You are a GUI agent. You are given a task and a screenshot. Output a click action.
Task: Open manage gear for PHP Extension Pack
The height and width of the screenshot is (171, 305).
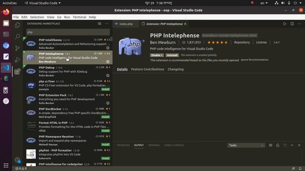(108, 103)
